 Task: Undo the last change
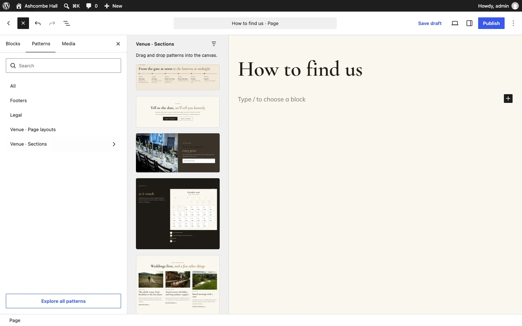(38, 23)
